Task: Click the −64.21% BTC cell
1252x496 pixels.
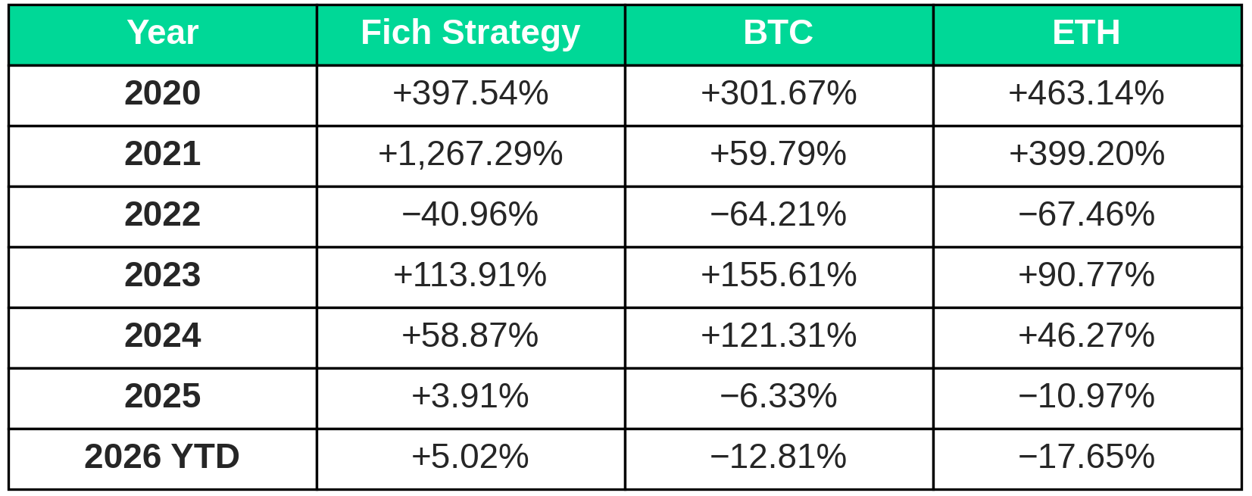Action: click(x=779, y=217)
